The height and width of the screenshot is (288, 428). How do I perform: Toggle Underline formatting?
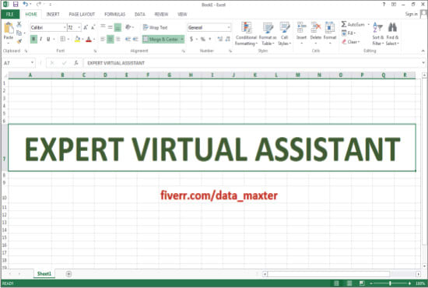(48, 39)
